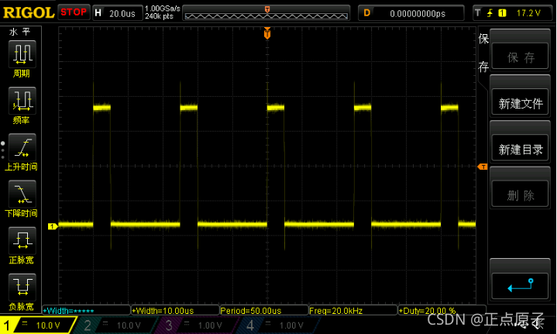Click the yellow channel 1 ground marker
The image size is (557, 334).
53,226
